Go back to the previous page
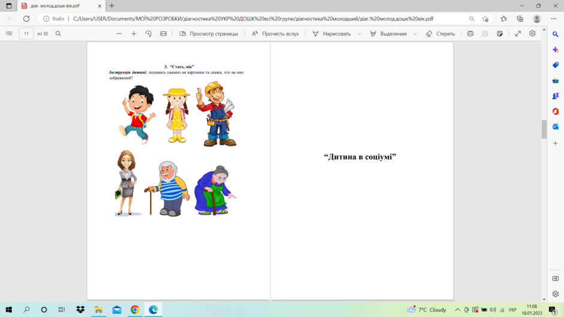The width and height of the screenshot is (564, 317). click(x=10, y=19)
